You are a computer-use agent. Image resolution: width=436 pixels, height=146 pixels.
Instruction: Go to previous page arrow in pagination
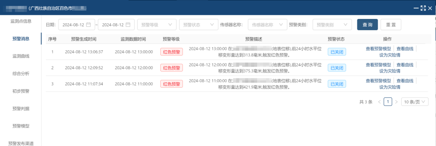tap(379, 102)
